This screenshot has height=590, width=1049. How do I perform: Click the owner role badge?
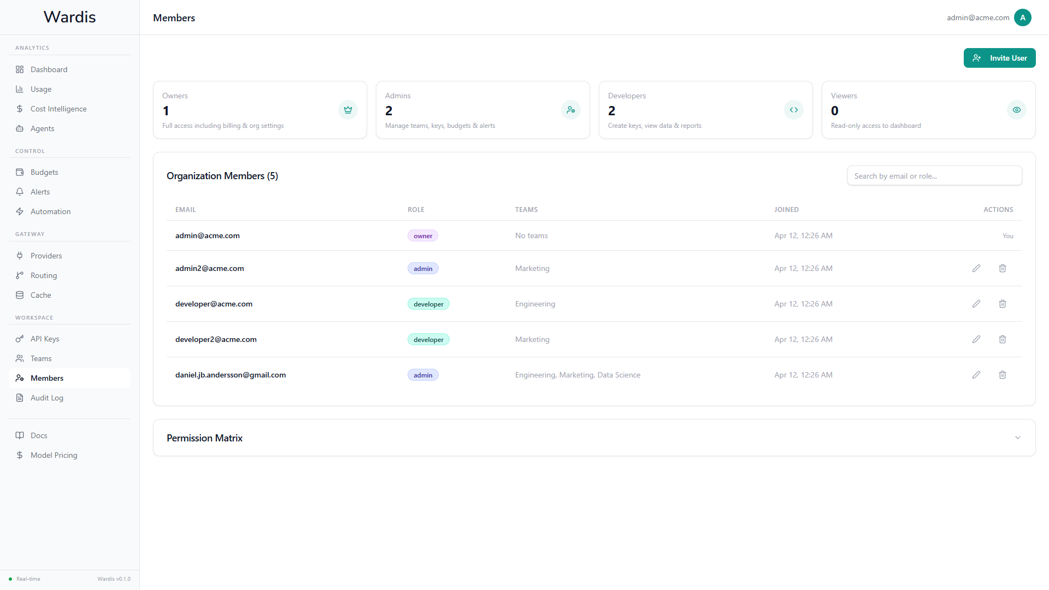pos(423,236)
